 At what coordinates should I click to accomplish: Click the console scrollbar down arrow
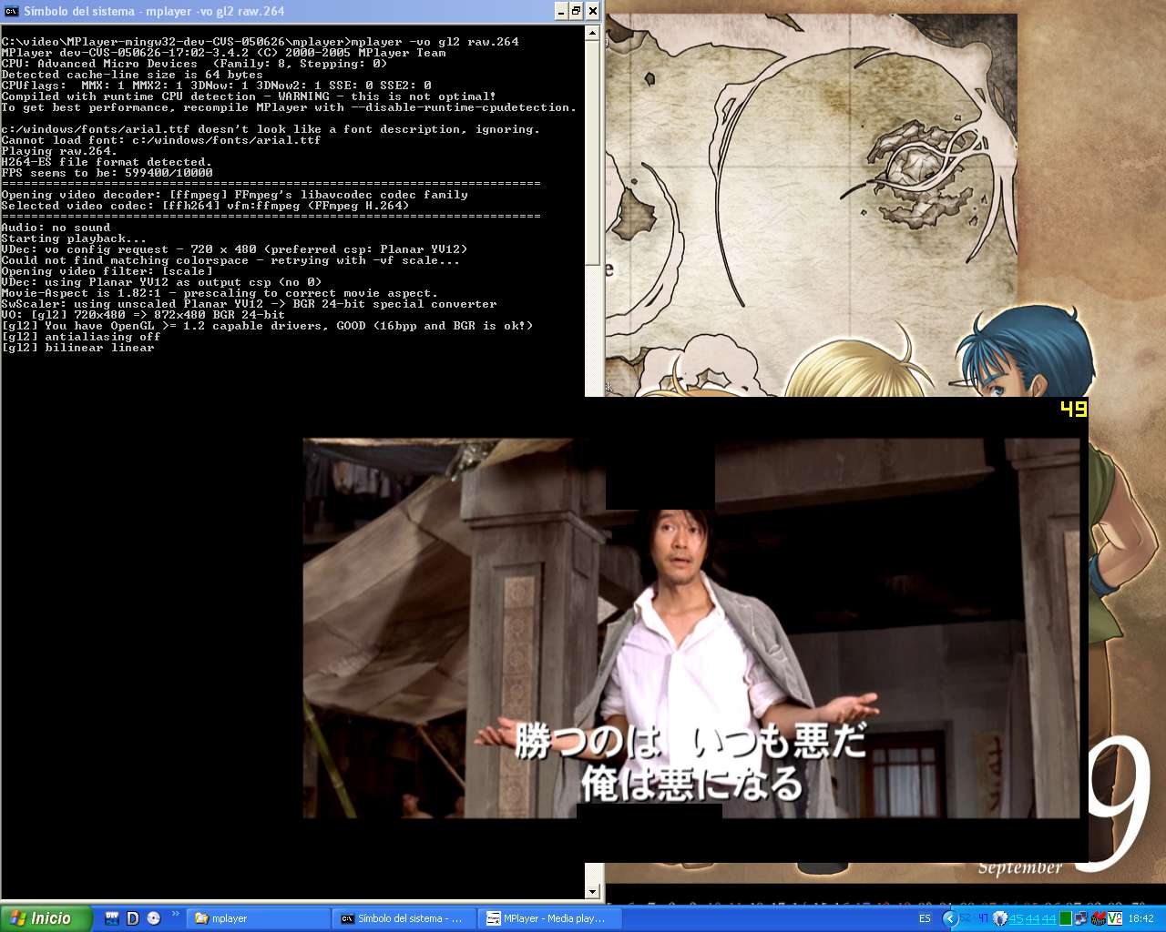point(593,892)
